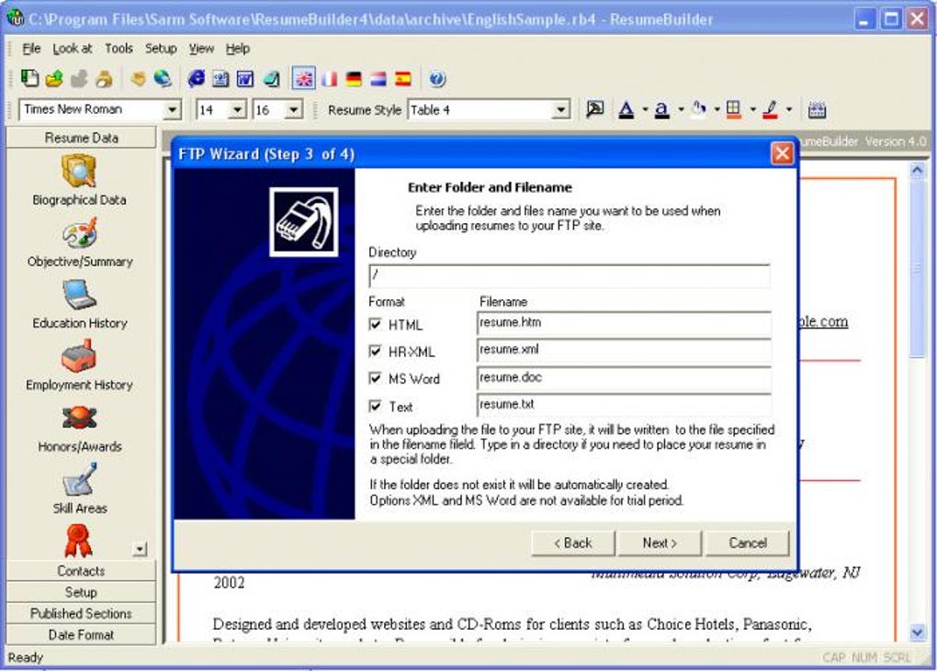Open the Biographical Data section icon

pyautogui.click(x=79, y=171)
